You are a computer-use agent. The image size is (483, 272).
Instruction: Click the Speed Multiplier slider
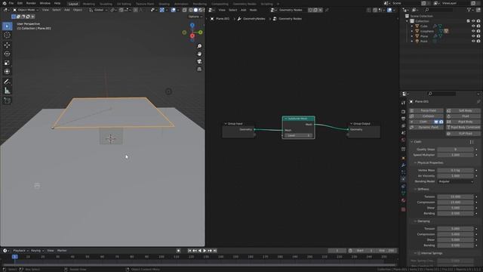[x=455, y=155]
